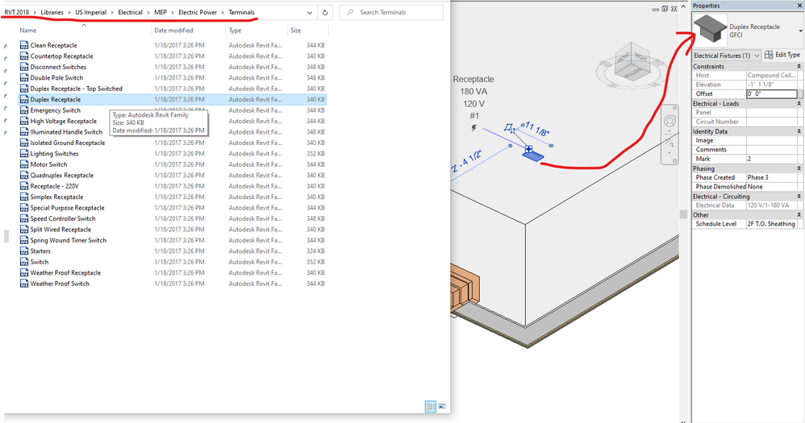Close the Properties palette
This screenshot has height=423, width=805.
[800, 6]
